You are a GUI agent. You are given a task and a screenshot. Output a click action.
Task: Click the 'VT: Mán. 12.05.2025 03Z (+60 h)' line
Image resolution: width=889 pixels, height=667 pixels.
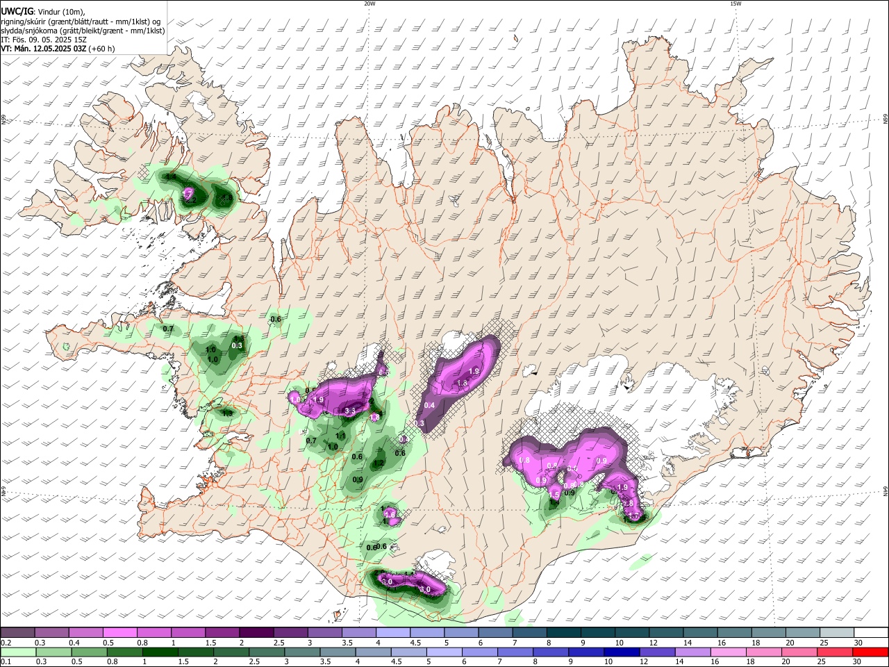(58, 49)
